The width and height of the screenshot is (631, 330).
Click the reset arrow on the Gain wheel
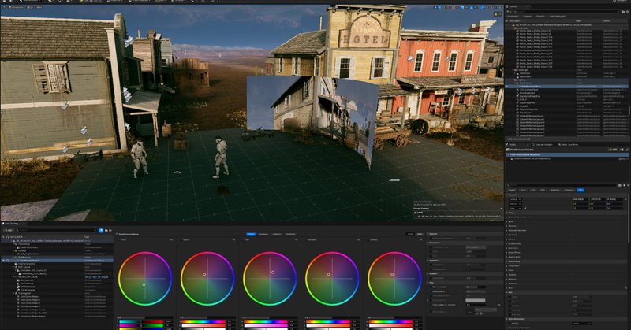tap(296, 240)
